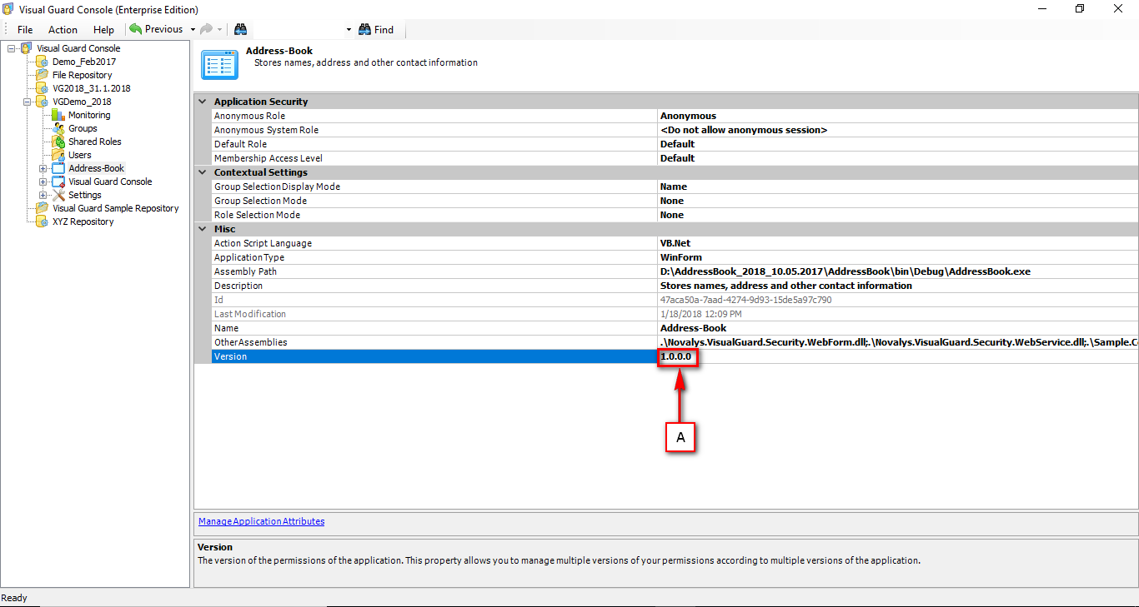Open the File Repository folder icon
Screen dimensions: 1139x607
point(43,75)
